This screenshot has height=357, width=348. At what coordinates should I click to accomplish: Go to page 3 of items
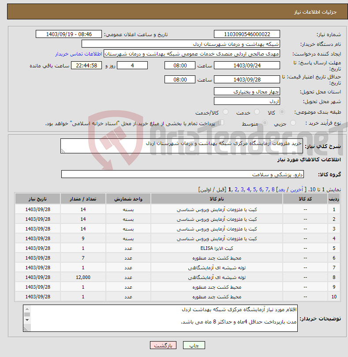(242, 190)
